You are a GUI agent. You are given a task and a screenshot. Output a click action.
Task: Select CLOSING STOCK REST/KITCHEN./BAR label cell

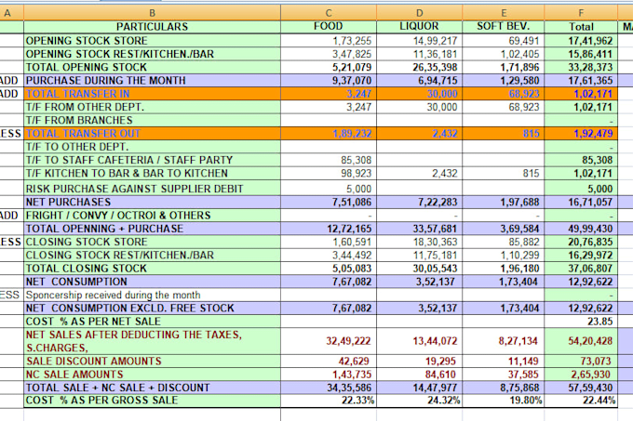pos(152,256)
